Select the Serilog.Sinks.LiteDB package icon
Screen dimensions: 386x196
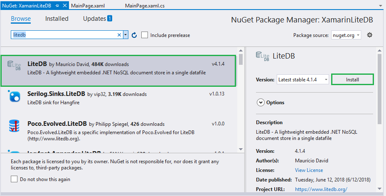click(x=14, y=96)
